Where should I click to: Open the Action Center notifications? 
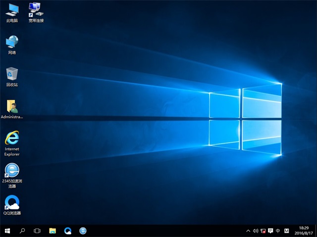pos(270,231)
